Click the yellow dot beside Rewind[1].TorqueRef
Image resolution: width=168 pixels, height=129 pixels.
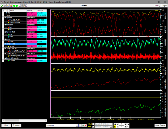click(x=8, y=56)
